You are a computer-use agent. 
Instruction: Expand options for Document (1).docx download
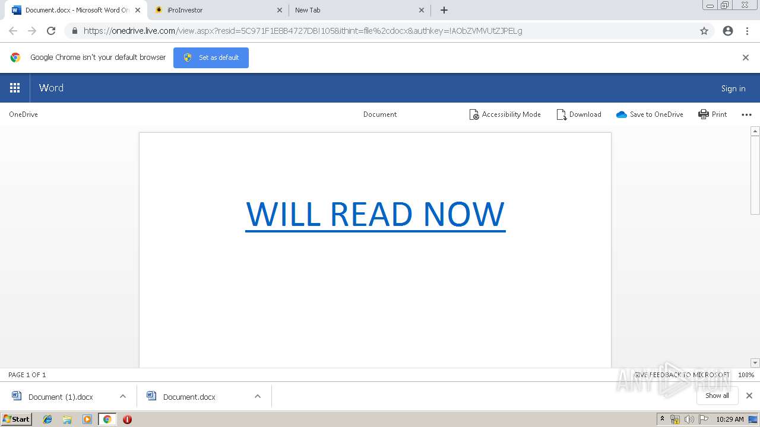click(x=123, y=396)
